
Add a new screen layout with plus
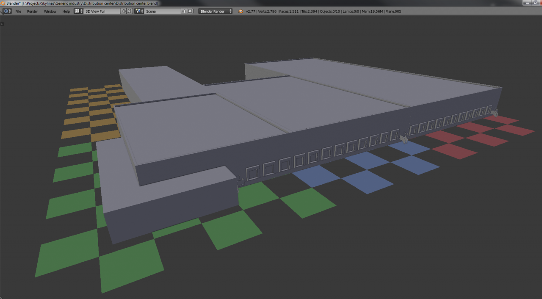point(124,11)
